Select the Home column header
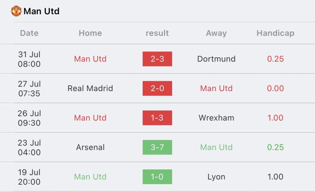 coord(90,33)
